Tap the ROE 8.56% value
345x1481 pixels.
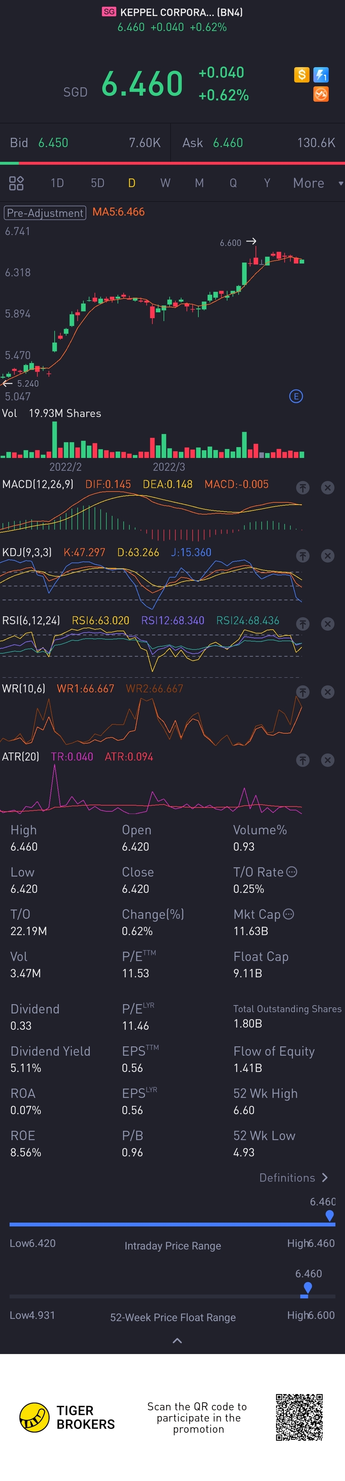click(26, 1152)
